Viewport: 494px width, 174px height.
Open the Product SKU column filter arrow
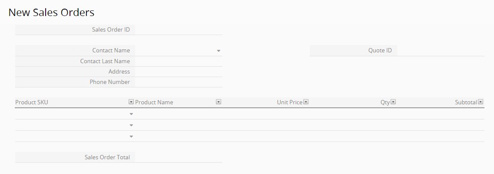131,102
